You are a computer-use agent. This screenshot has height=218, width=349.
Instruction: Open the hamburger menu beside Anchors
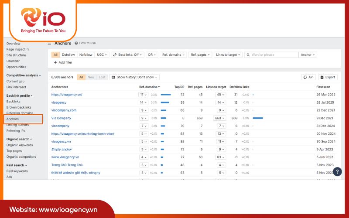[49, 43]
